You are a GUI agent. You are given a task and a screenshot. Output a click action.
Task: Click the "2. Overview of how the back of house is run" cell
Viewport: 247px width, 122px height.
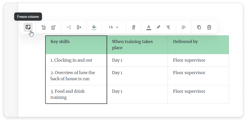(76, 76)
